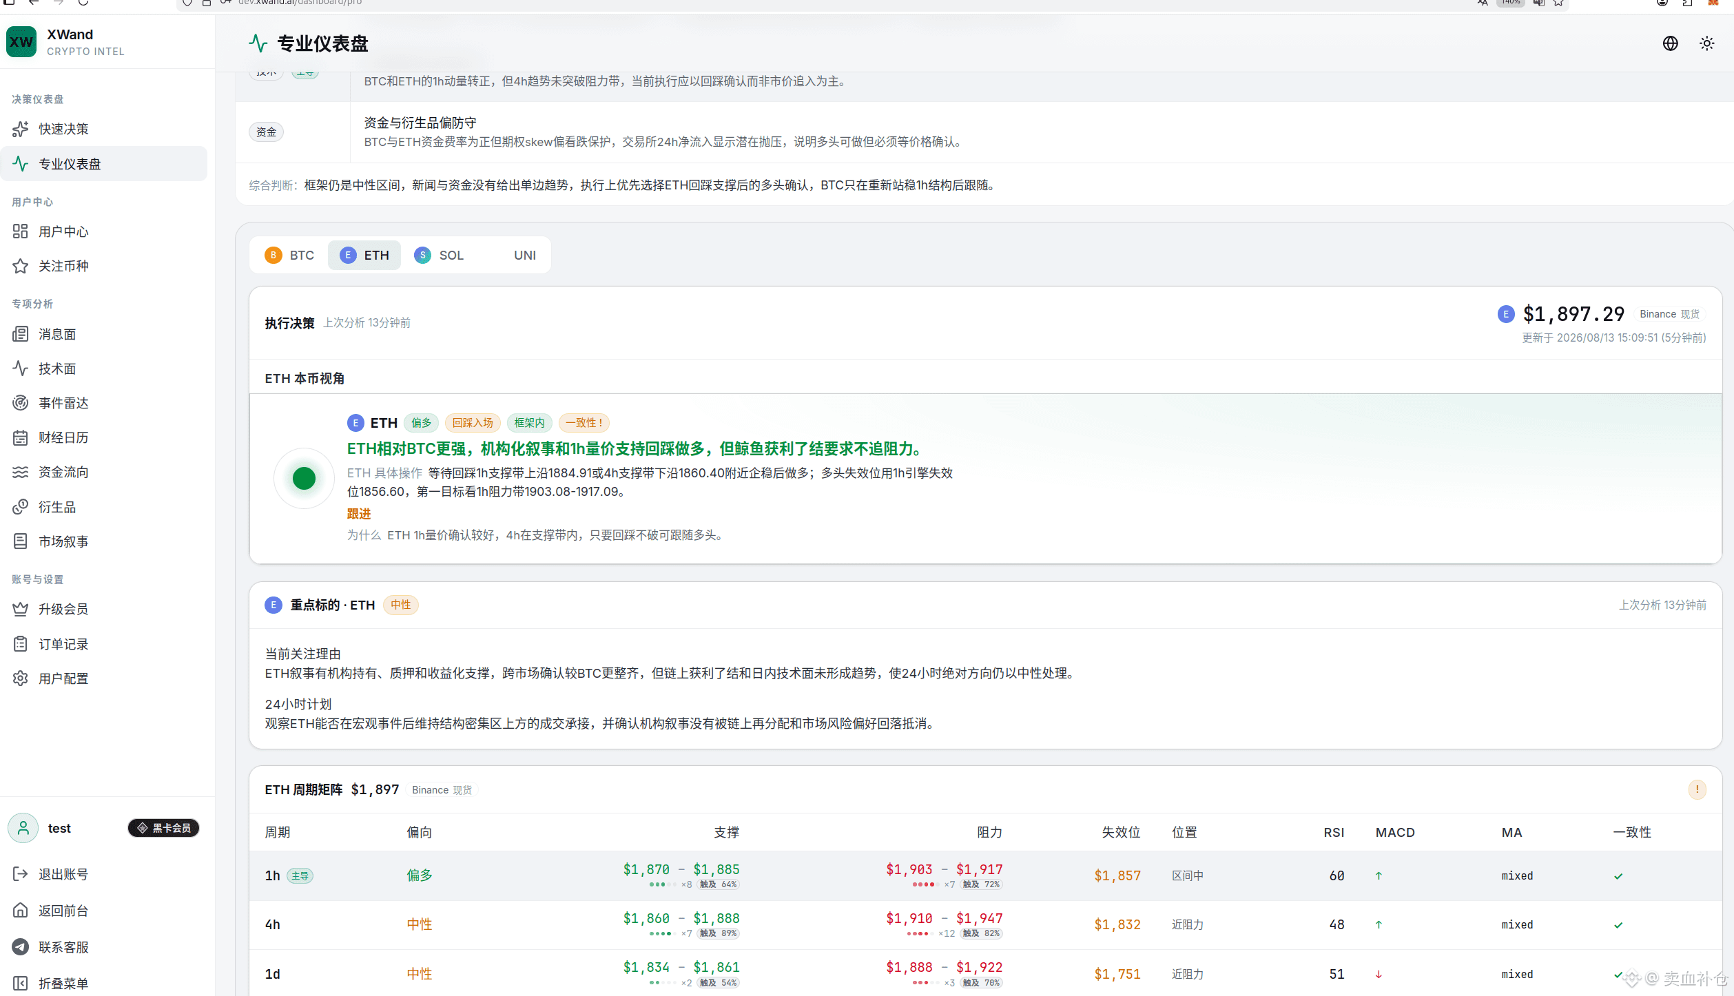Click the MACD column header
This screenshot has height=996, width=1734.
tap(1395, 832)
